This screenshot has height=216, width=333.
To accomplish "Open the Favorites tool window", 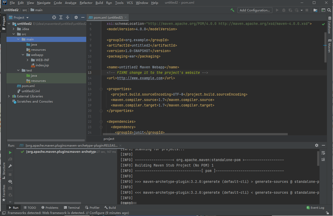I will coord(4,193).
